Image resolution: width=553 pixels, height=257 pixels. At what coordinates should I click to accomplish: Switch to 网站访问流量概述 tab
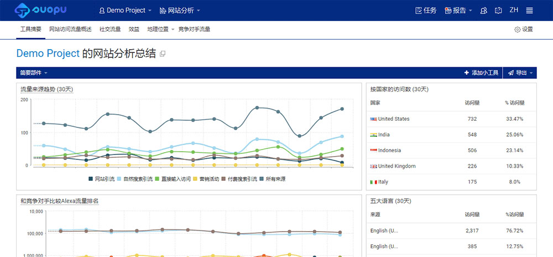tap(70, 30)
